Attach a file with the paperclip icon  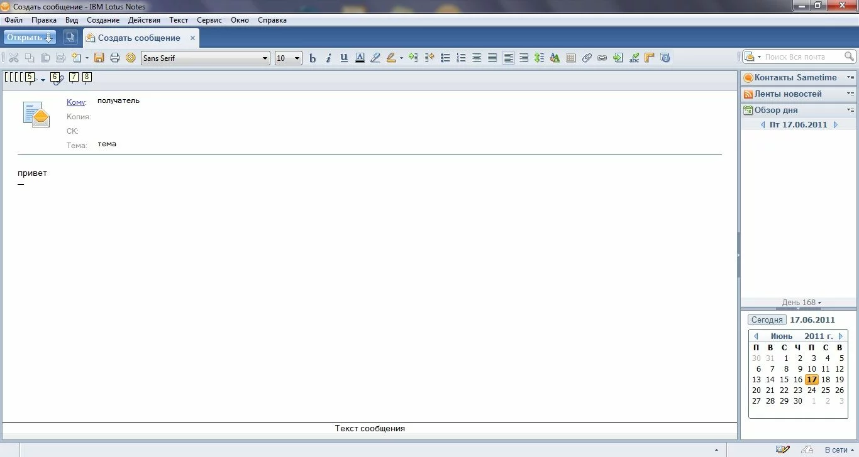click(x=587, y=58)
